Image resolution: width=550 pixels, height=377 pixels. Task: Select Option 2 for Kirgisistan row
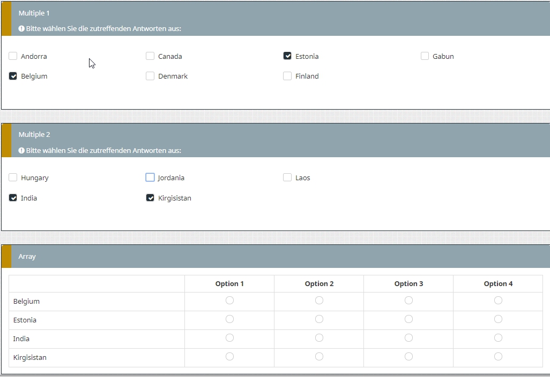tap(319, 357)
